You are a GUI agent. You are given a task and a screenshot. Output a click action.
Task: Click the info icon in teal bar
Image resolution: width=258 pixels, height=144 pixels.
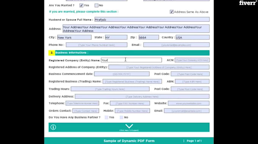point(53,127)
